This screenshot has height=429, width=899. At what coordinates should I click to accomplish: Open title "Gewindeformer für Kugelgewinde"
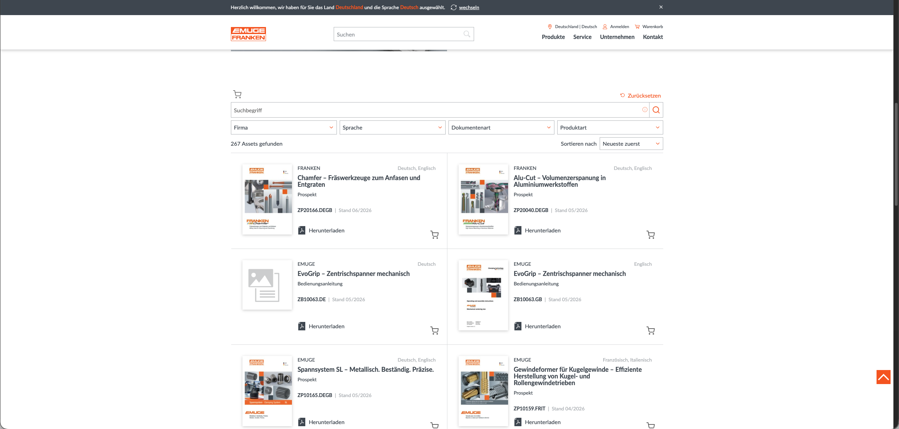point(578,376)
